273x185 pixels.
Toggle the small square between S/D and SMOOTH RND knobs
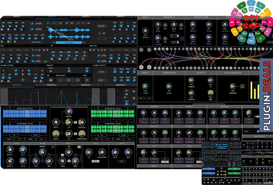pyautogui.click(x=76, y=134)
